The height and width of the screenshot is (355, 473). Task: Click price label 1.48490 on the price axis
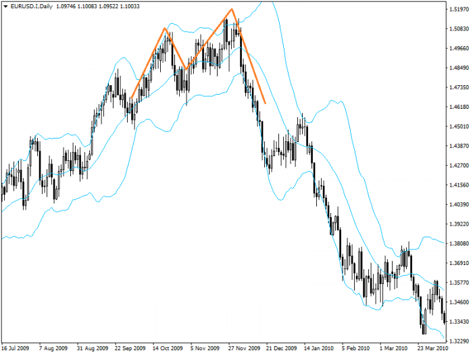pyautogui.click(x=459, y=68)
